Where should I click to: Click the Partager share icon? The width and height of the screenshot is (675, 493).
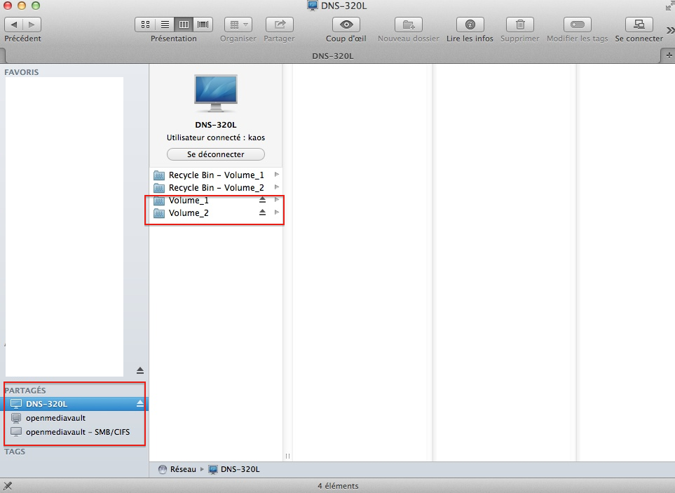tap(279, 25)
